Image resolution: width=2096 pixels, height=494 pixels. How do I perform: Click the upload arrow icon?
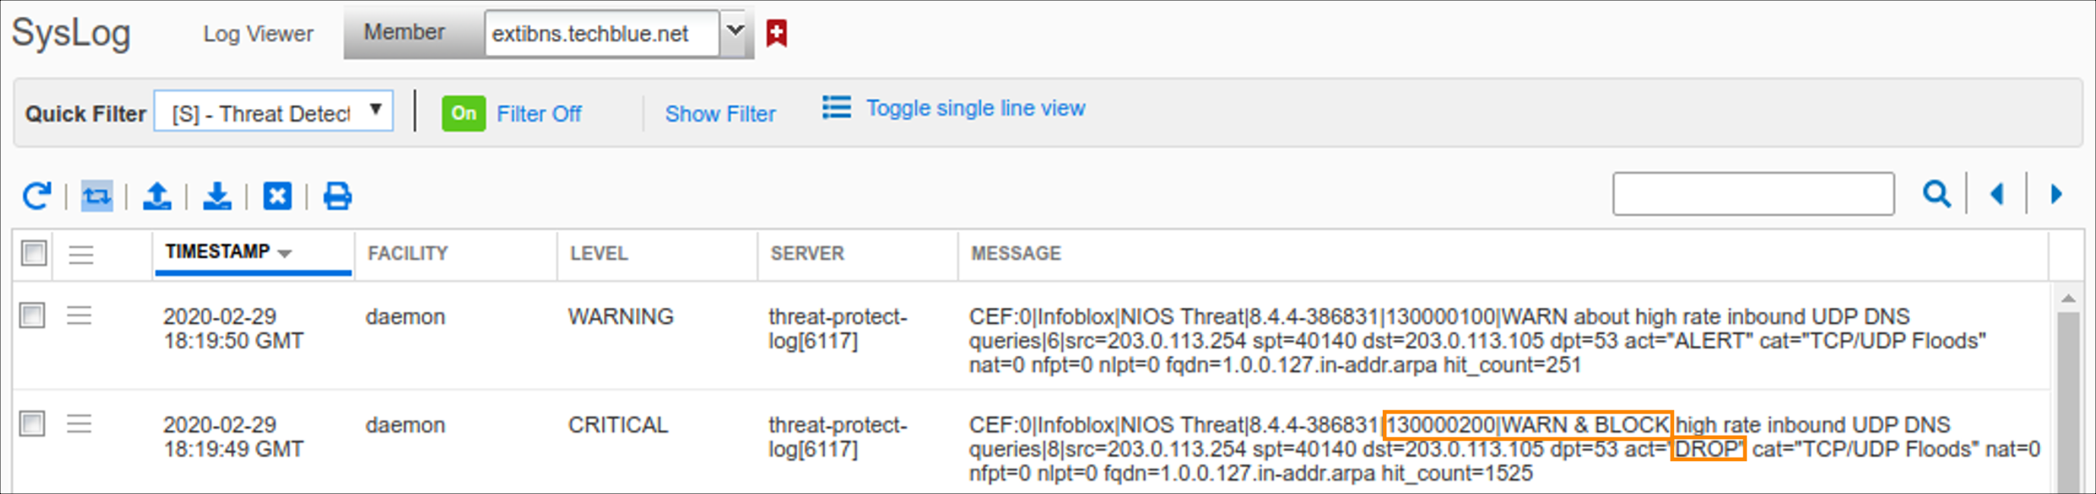tap(157, 196)
